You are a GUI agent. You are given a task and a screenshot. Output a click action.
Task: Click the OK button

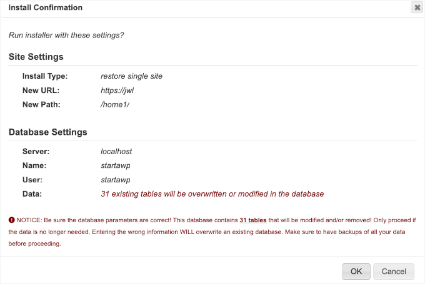pos(356,272)
